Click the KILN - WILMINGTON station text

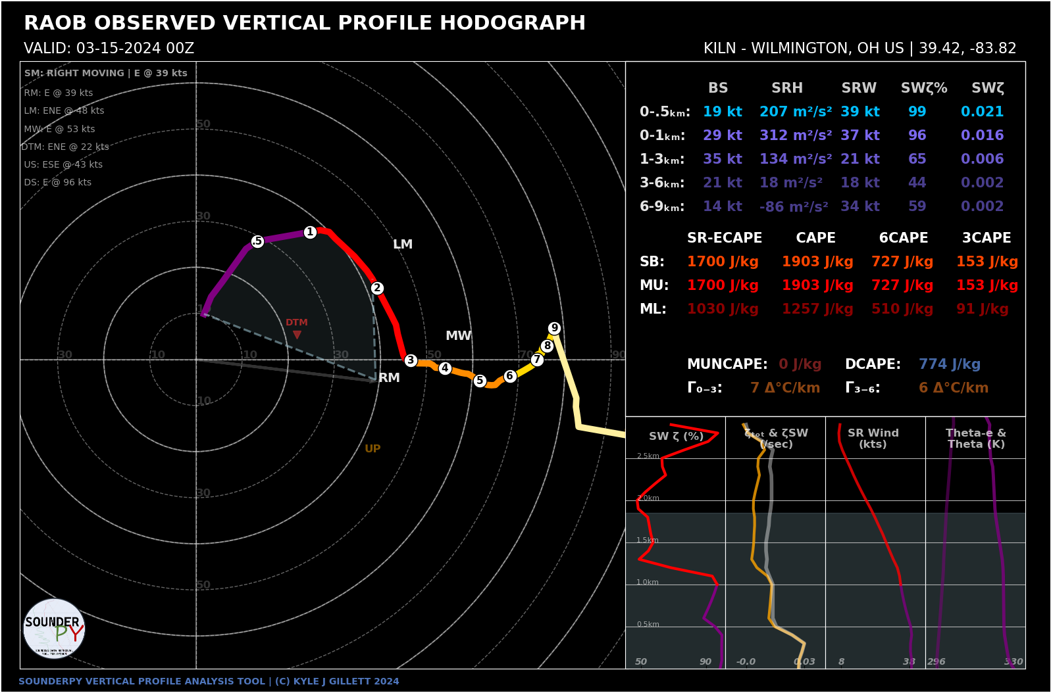[x=860, y=49]
